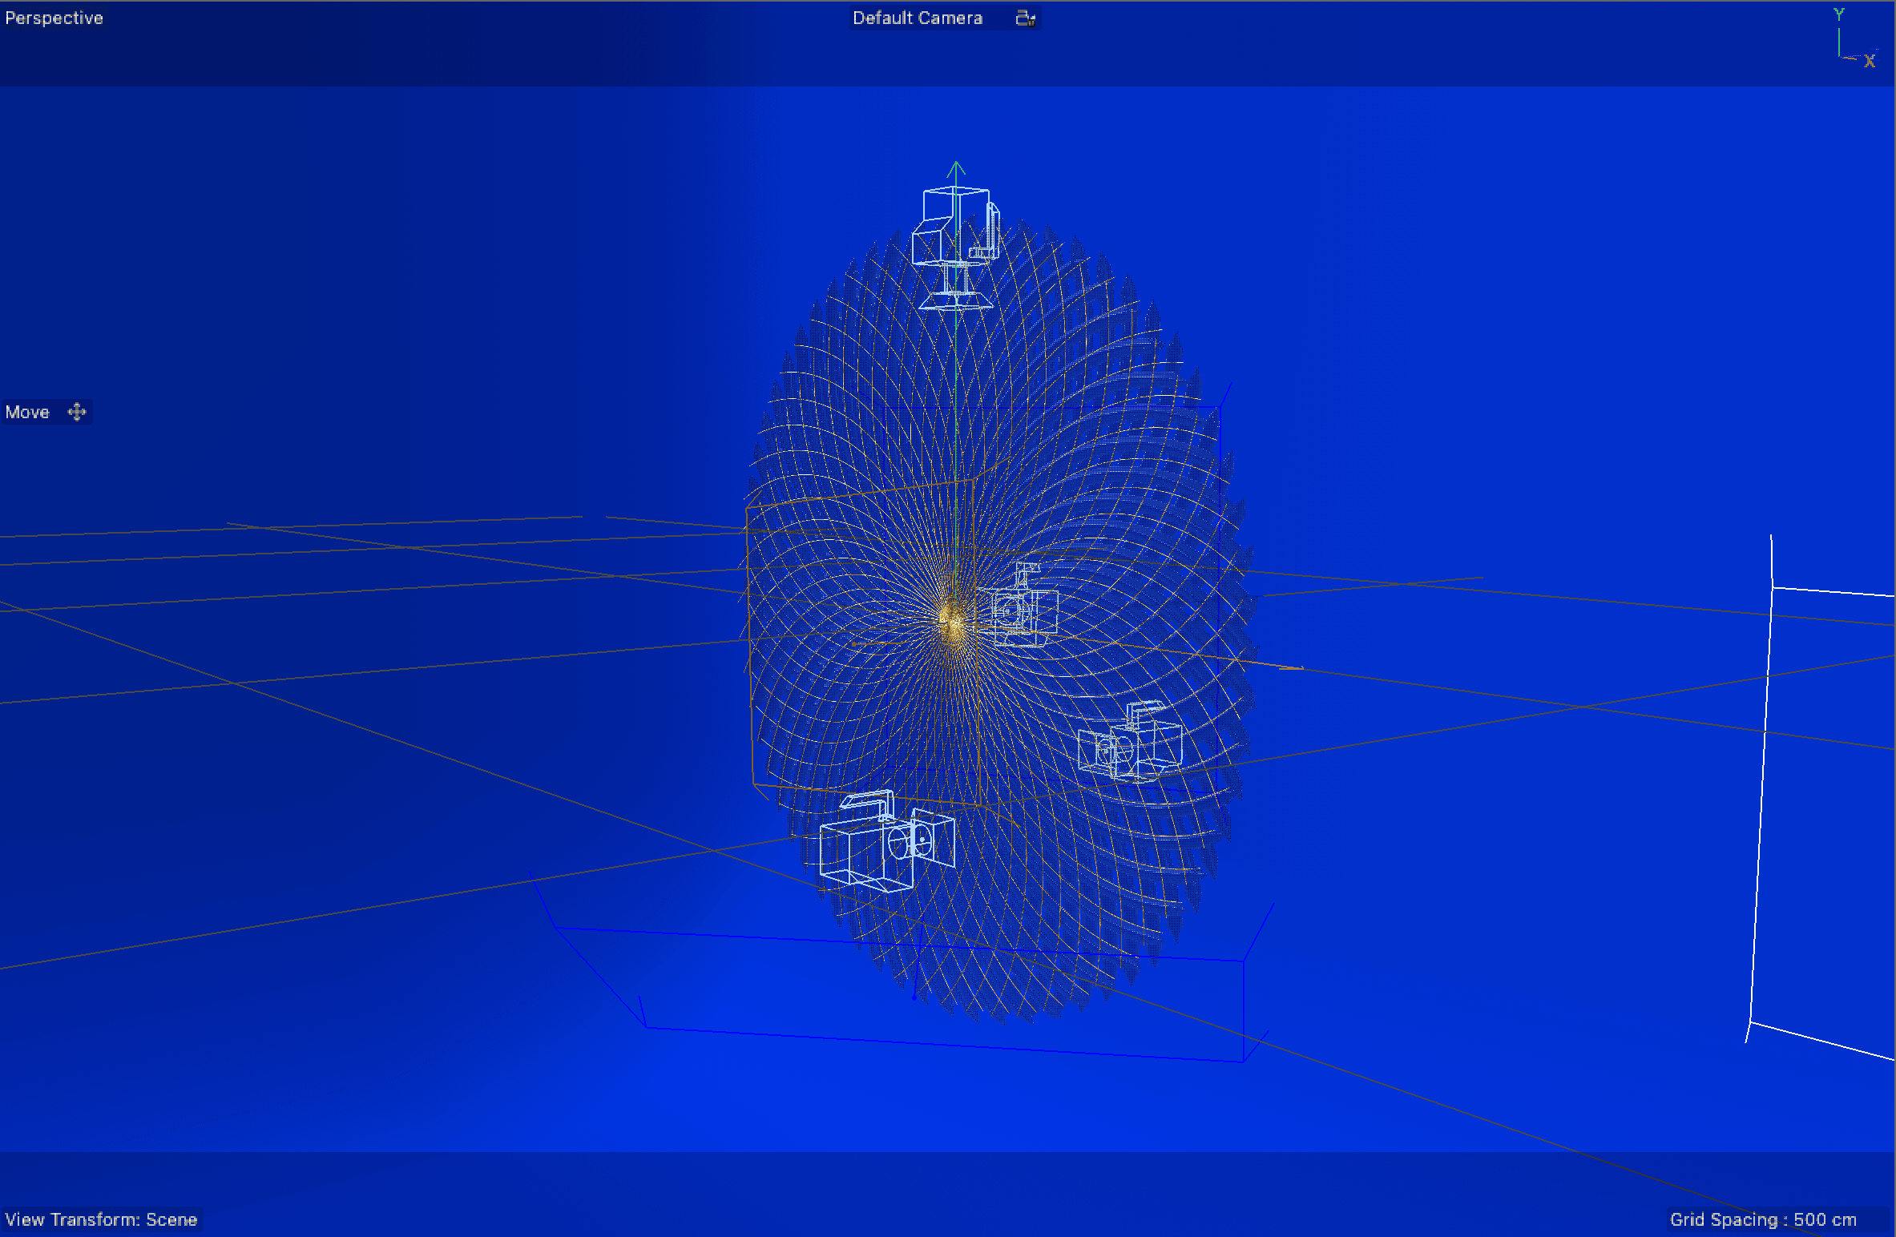Screen dimensions: 1896x1237
Task: Open the Default Camera selector
Action: (x=917, y=18)
